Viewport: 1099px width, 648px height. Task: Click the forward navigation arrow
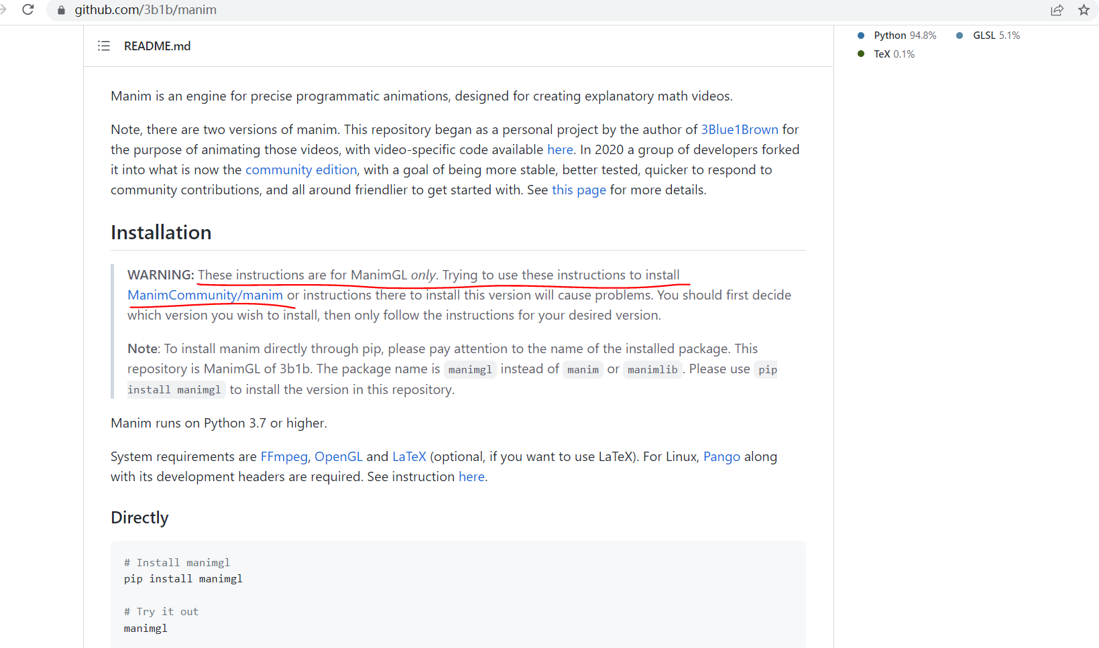click(x=3, y=9)
